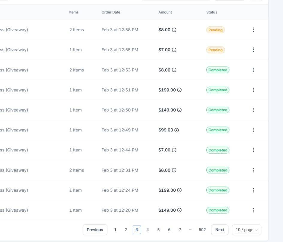
Task: Select the Pending status badge on row one
Action: point(215,30)
